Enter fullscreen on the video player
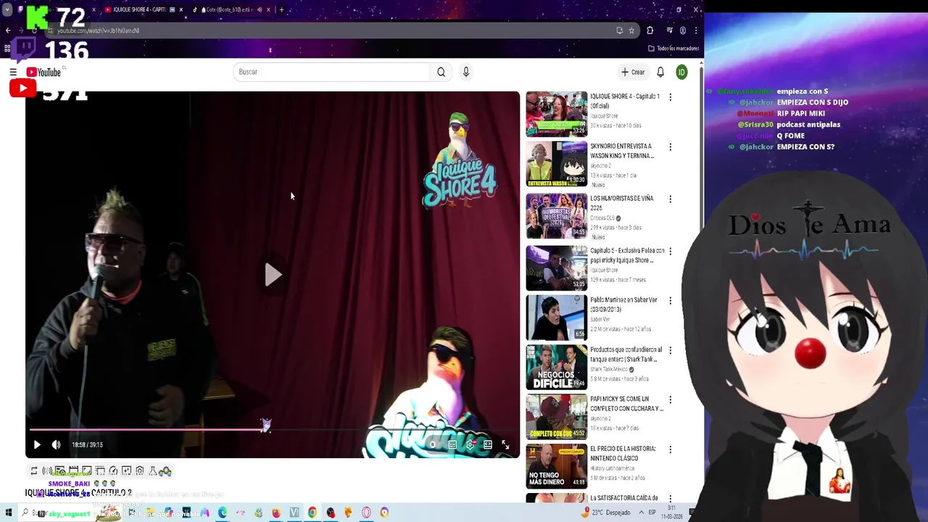 (x=505, y=444)
